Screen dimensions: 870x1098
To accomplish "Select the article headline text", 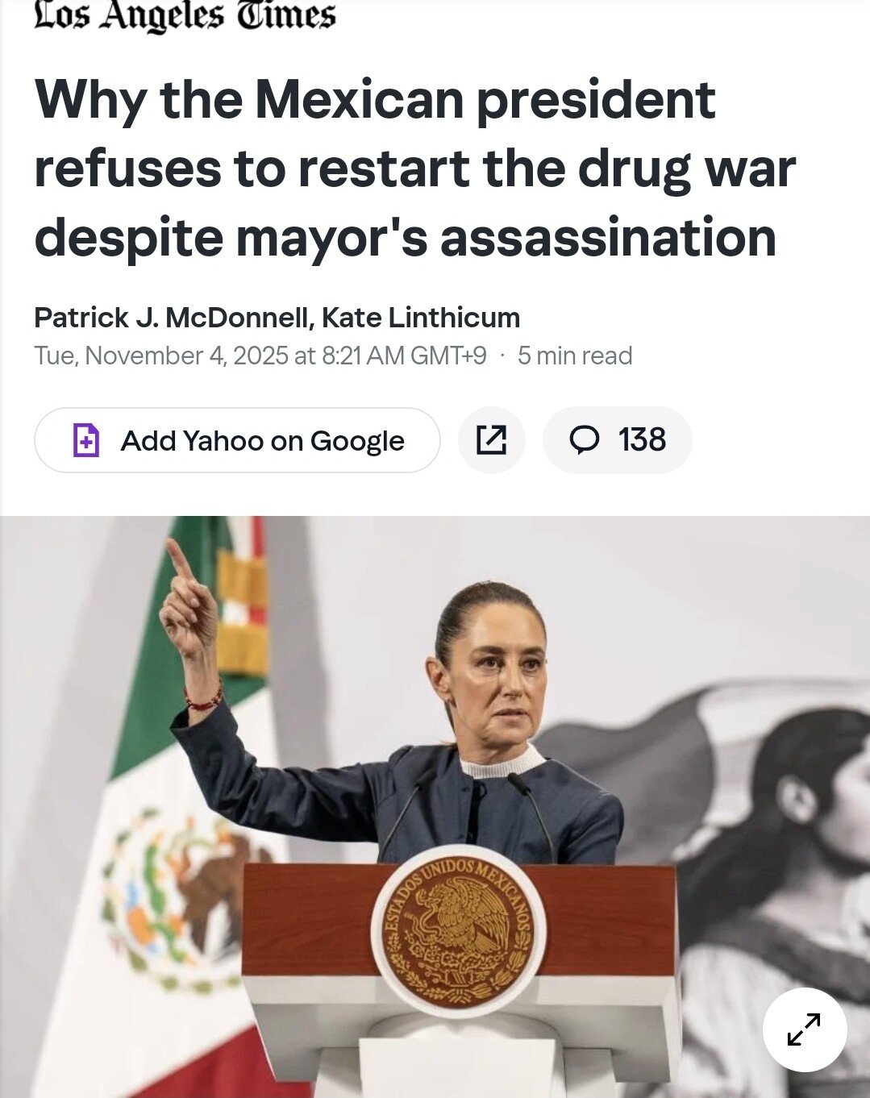I will pyautogui.click(x=414, y=169).
